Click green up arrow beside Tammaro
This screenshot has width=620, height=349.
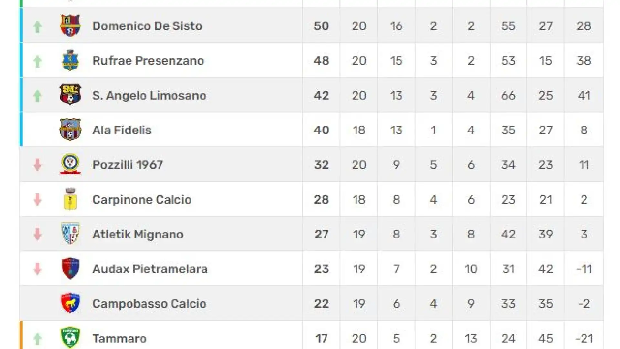tap(37, 339)
